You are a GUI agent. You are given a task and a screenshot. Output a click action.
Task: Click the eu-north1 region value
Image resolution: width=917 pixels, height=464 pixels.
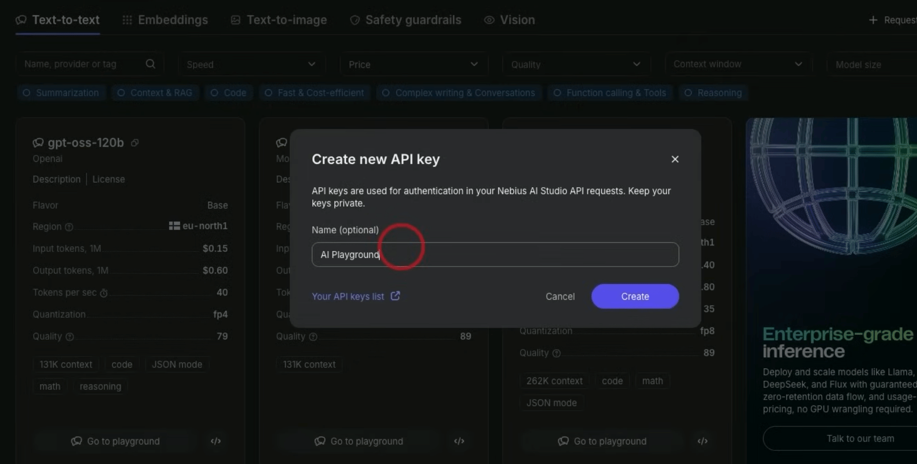point(198,226)
